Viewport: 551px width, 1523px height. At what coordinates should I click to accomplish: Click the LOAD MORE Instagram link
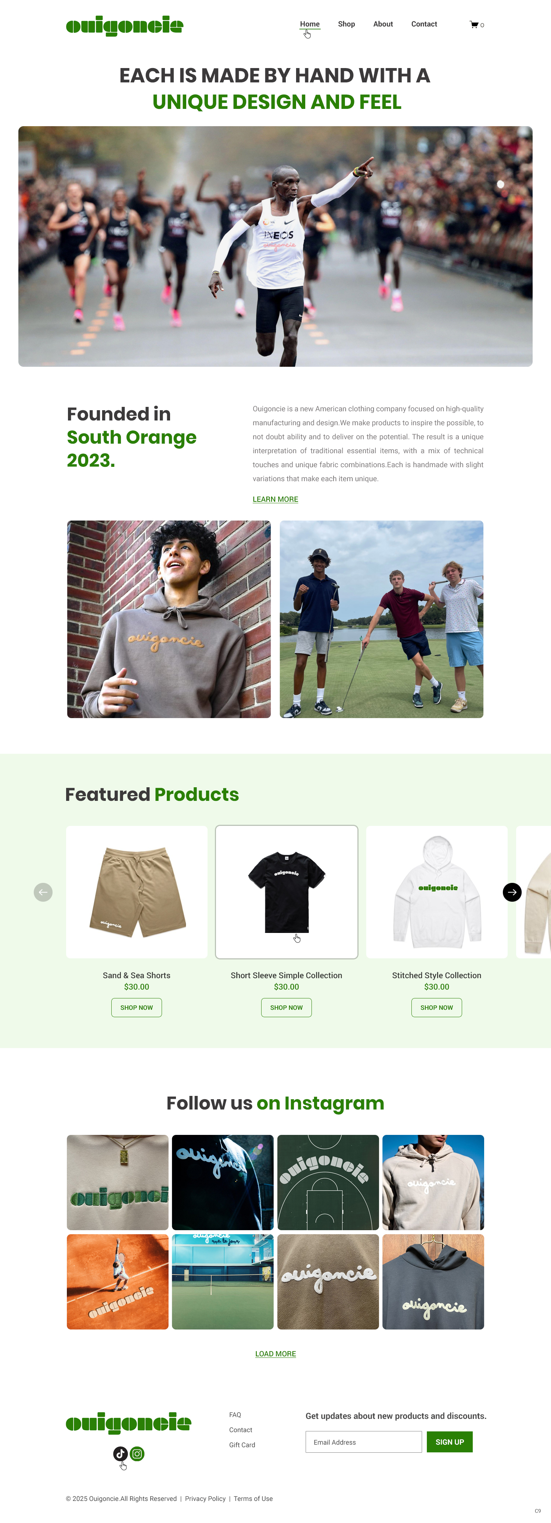click(275, 1353)
